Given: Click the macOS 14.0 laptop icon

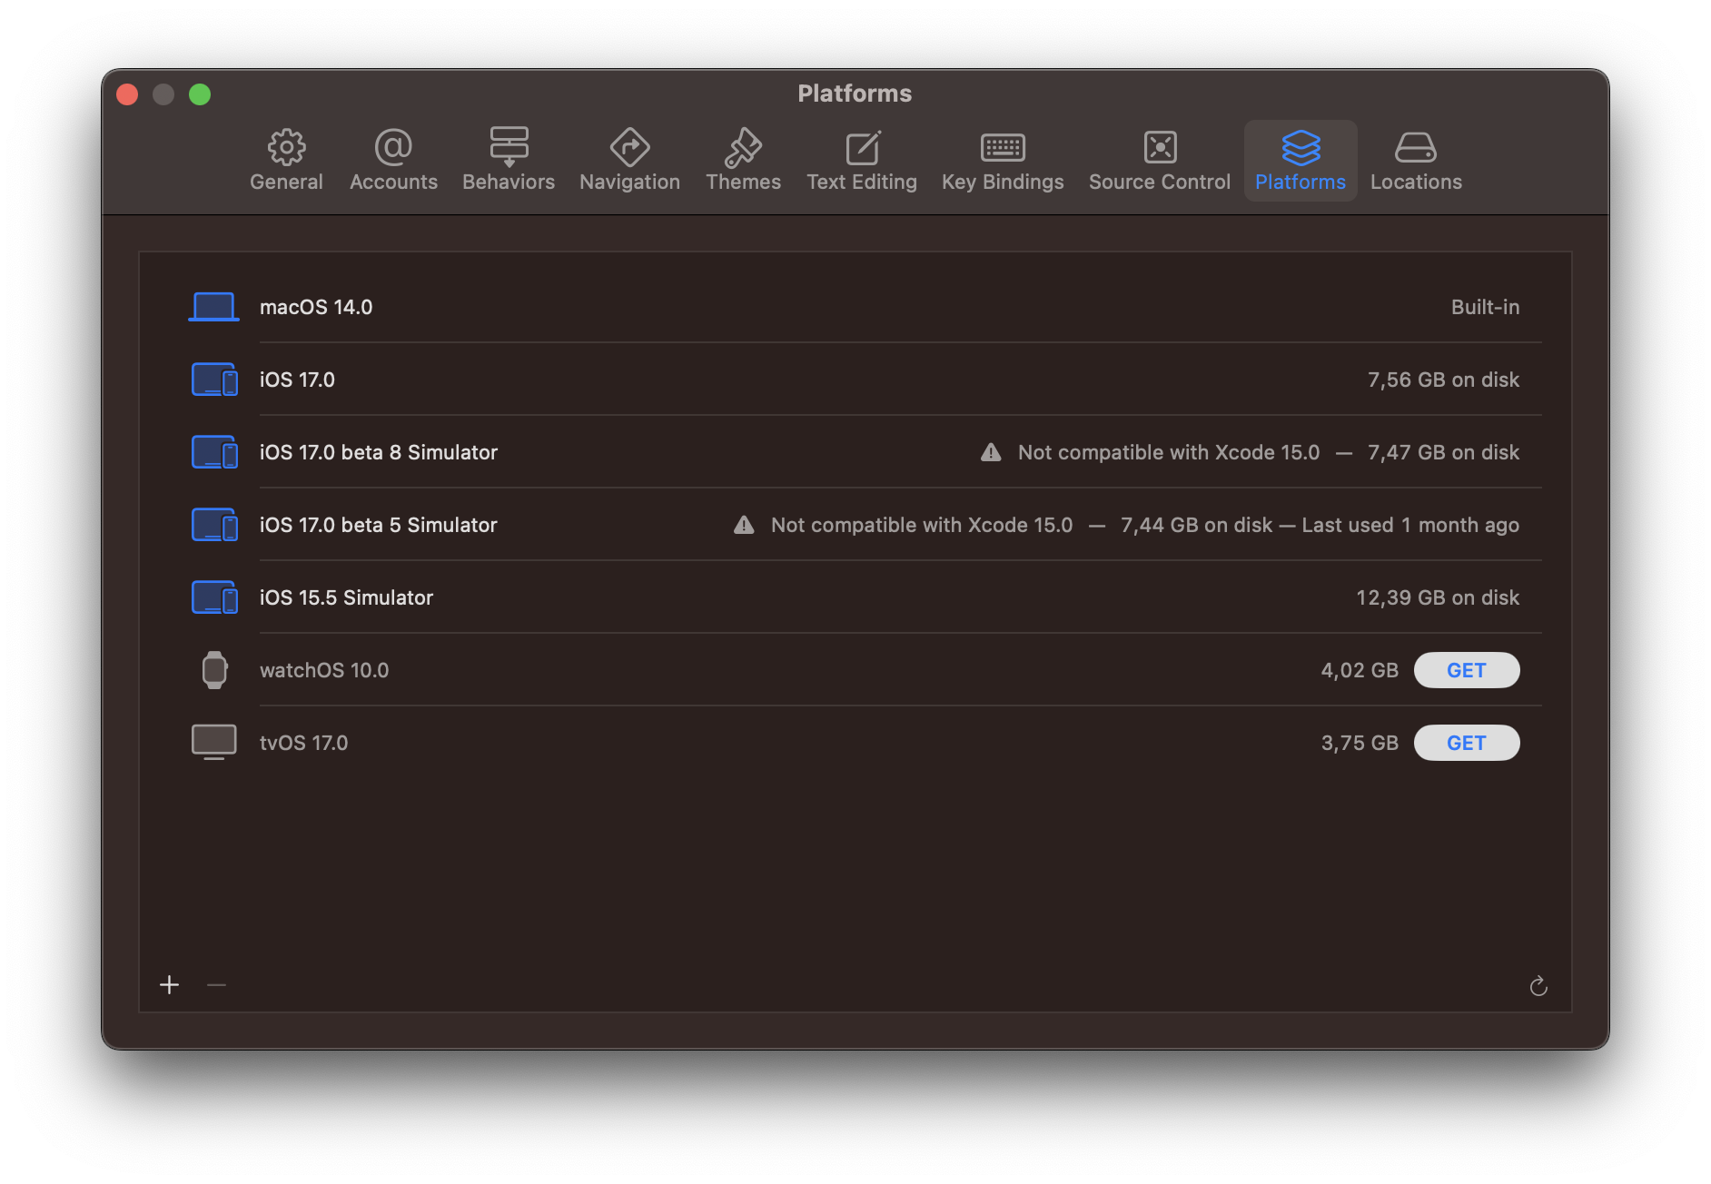Looking at the screenshot, I should click(213, 306).
